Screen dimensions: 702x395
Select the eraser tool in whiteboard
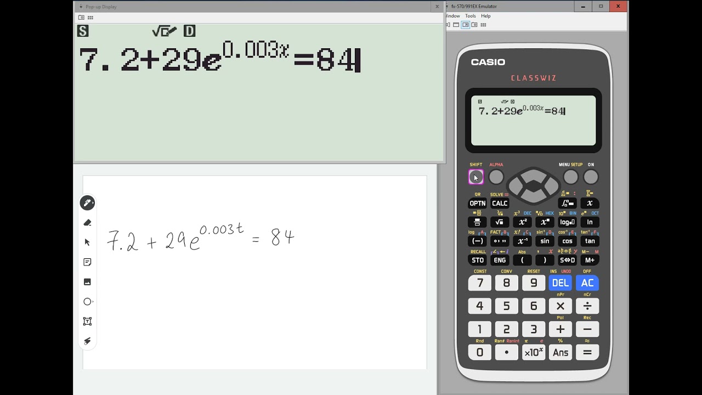coord(87,223)
